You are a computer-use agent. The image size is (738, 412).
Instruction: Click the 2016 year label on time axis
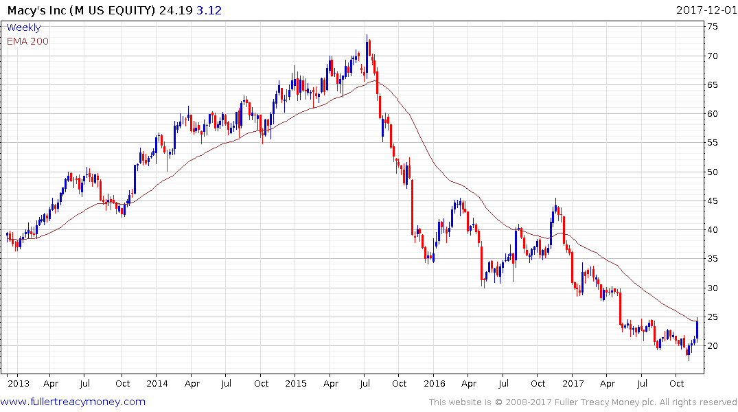point(434,384)
